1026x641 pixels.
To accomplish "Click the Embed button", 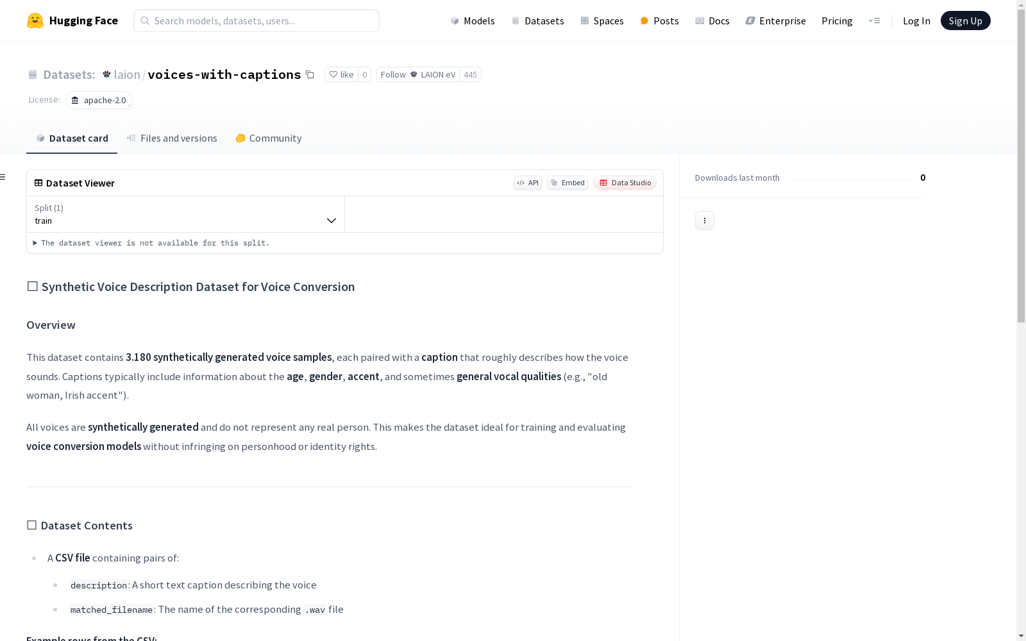I will click(x=568, y=183).
